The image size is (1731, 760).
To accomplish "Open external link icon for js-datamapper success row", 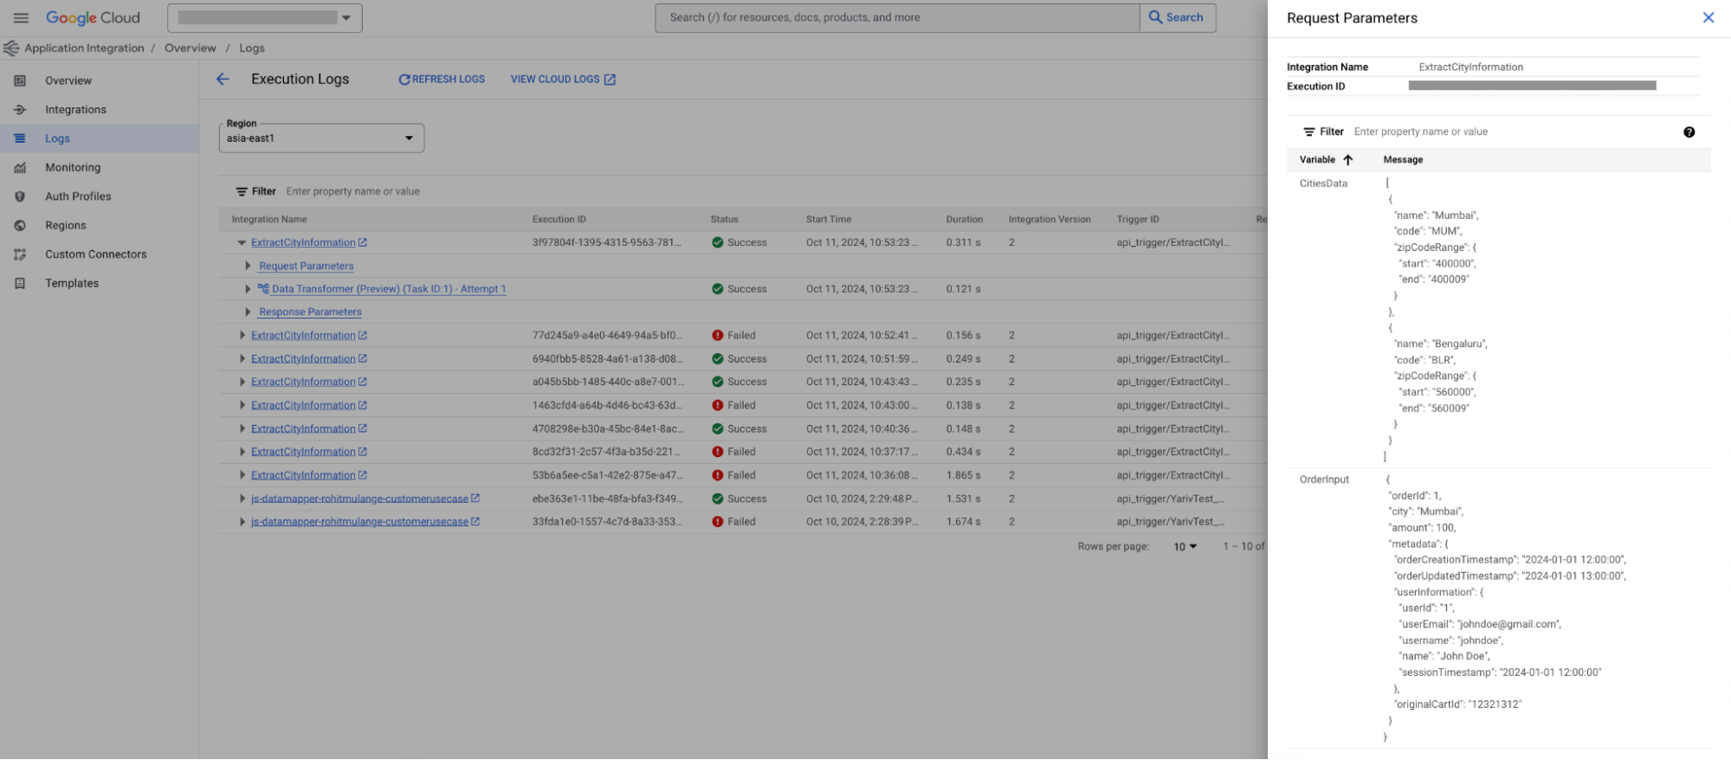I will (475, 499).
